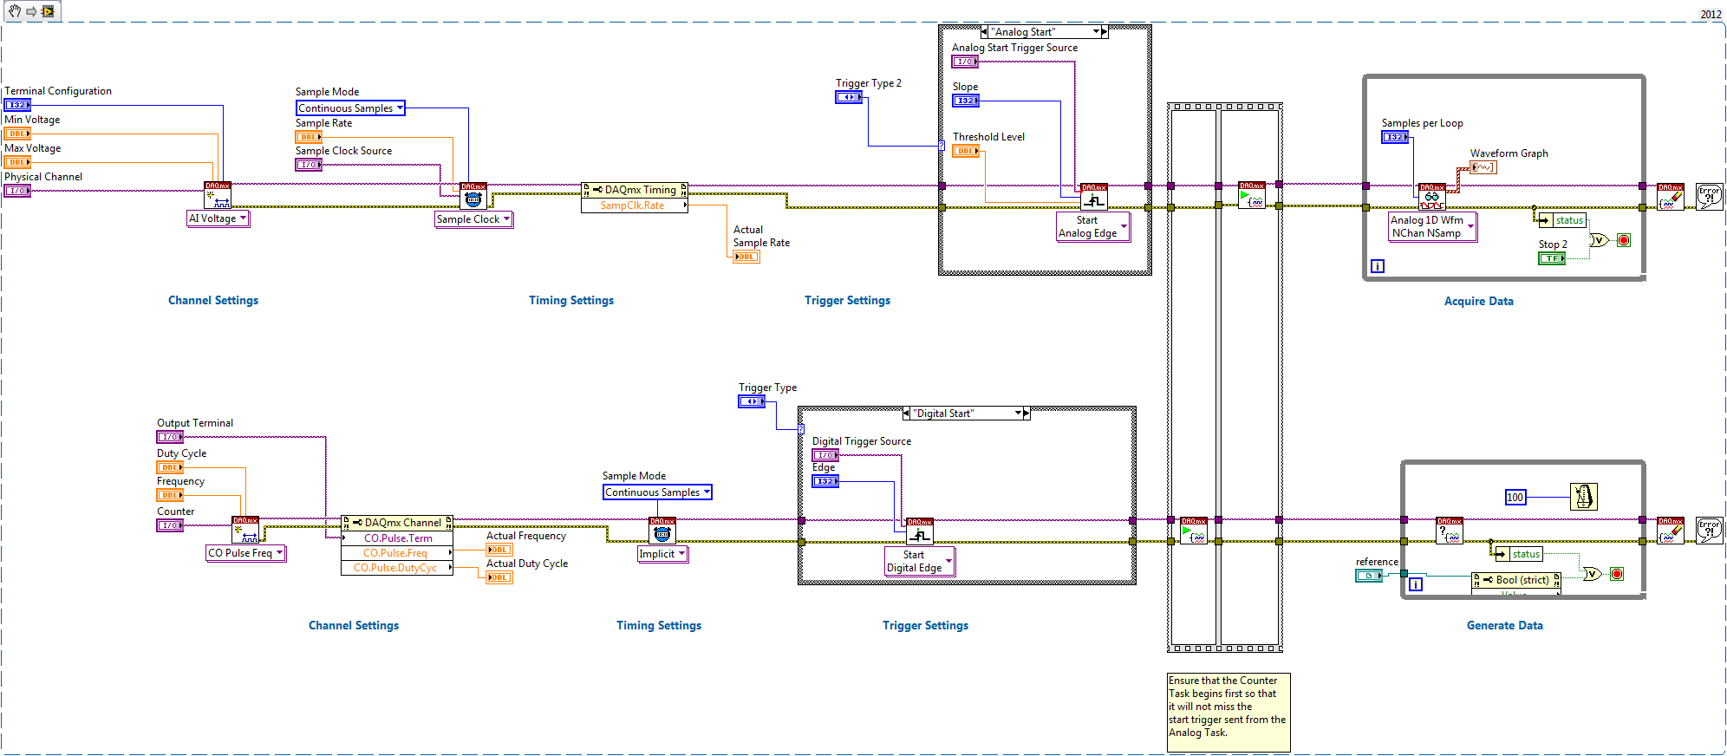This screenshot has width=1727, height=756.
Task: Select the CO Pulse Freq Create Channel icon
Action: (x=245, y=530)
